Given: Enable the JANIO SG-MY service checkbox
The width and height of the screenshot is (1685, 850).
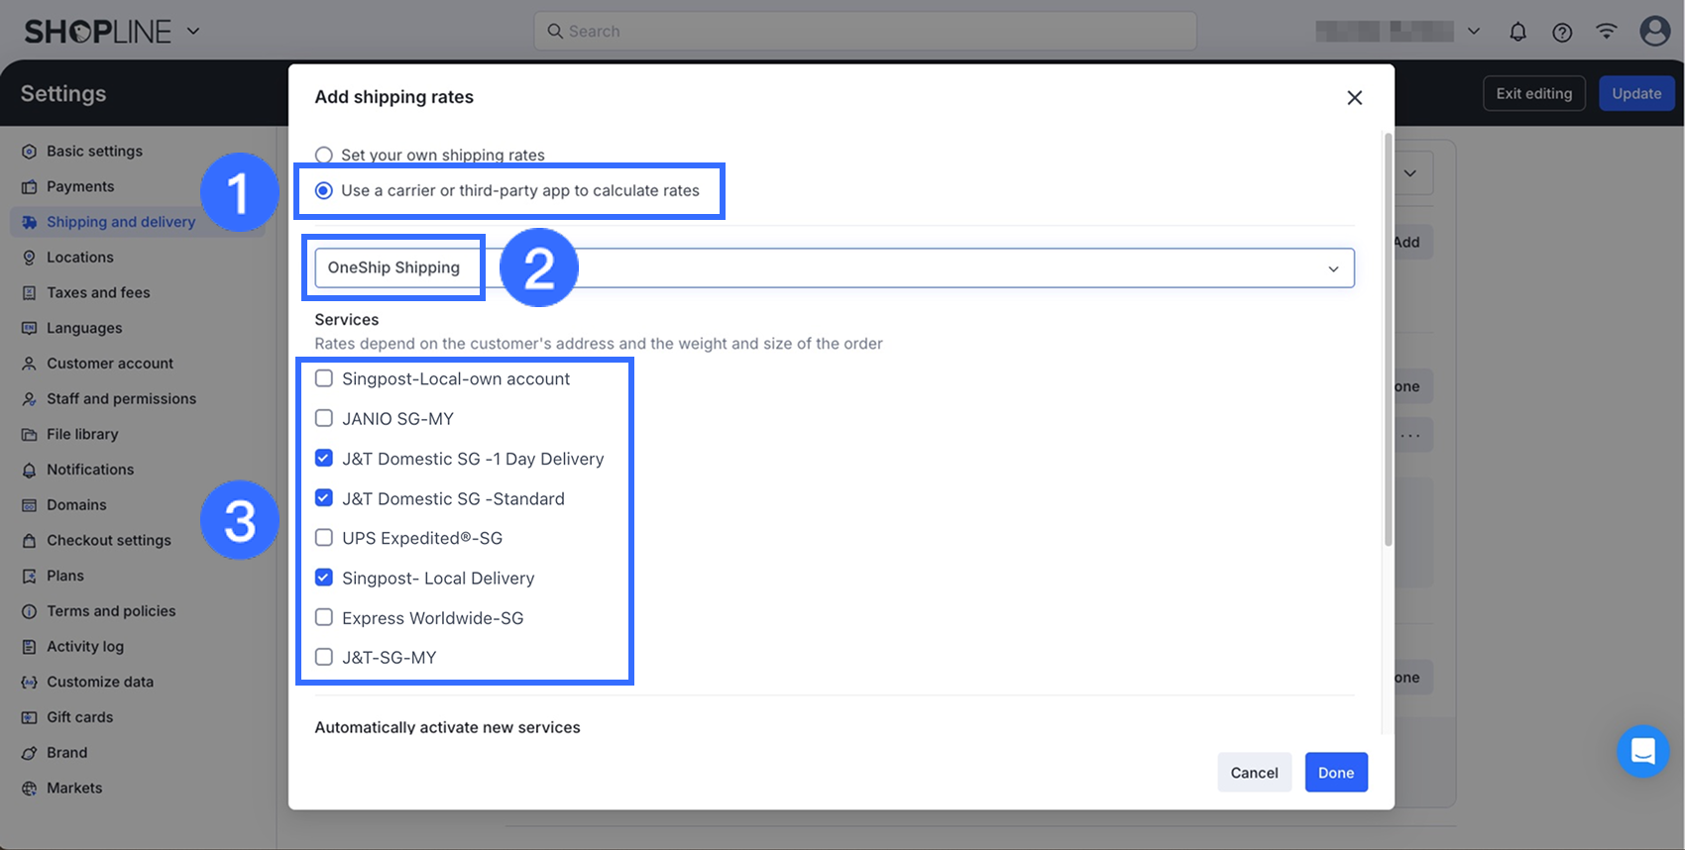Looking at the screenshot, I should (323, 418).
